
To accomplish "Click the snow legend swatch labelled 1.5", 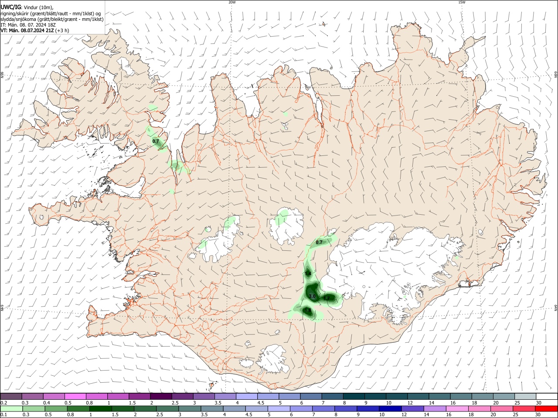I will pos(139,396).
